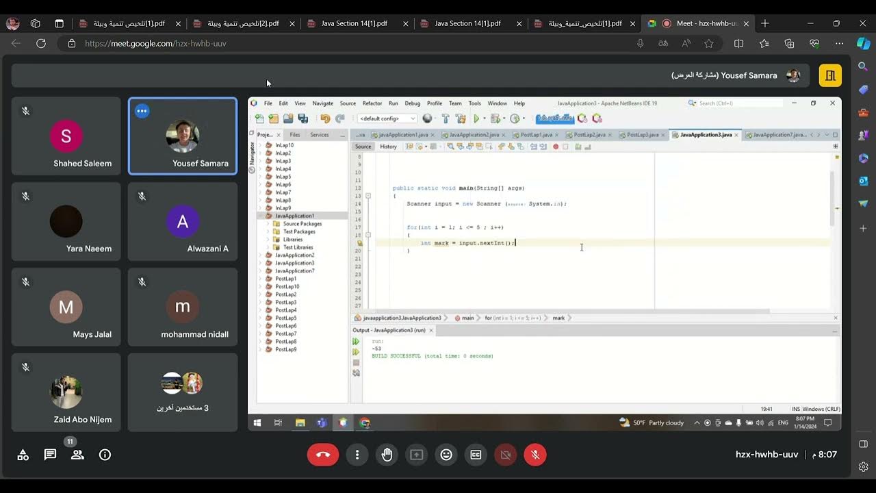Open NetBeans Run menu
This screenshot has height=493, width=876.
pos(394,103)
